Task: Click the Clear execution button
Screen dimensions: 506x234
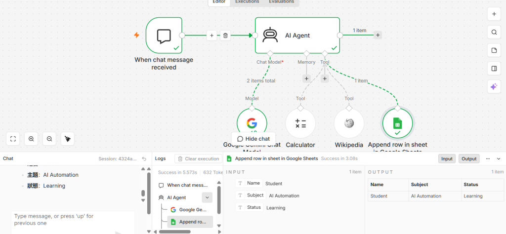Action: point(199,158)
